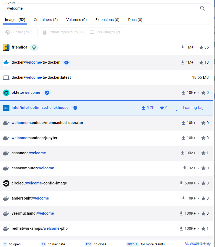
Task: Click whale icon for andersonht/welcome
Action: 6,198
